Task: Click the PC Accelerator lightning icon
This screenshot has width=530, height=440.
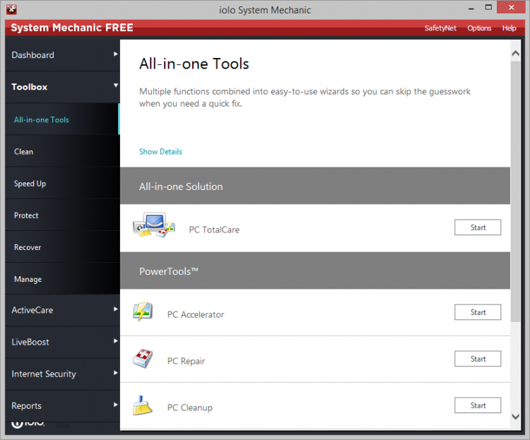Action: pos(143,311)
